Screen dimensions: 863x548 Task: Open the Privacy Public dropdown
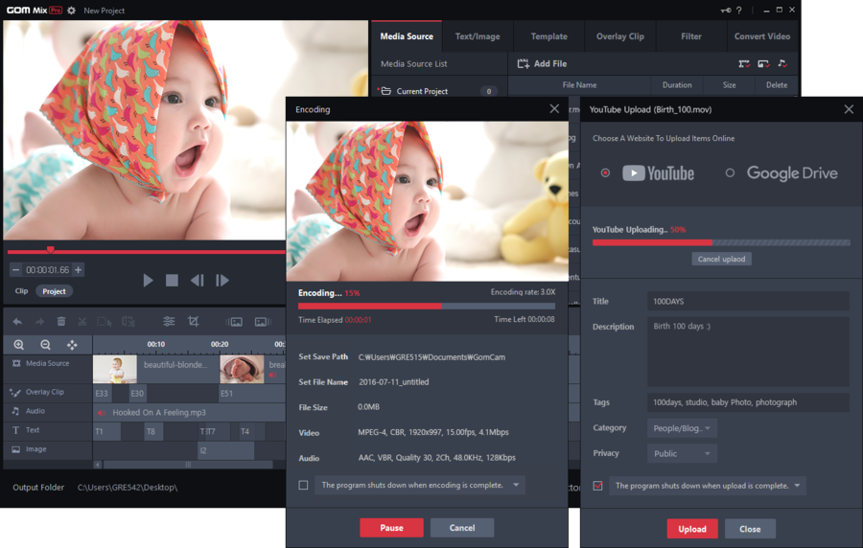[681, 453]
